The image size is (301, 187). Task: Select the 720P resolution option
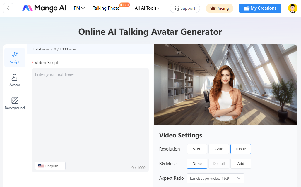219,149
